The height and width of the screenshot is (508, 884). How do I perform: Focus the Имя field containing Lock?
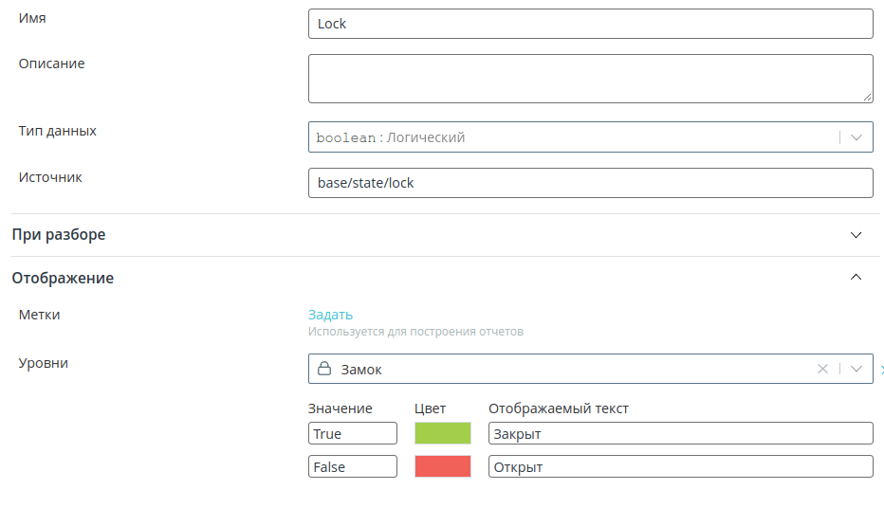point(590,24)
